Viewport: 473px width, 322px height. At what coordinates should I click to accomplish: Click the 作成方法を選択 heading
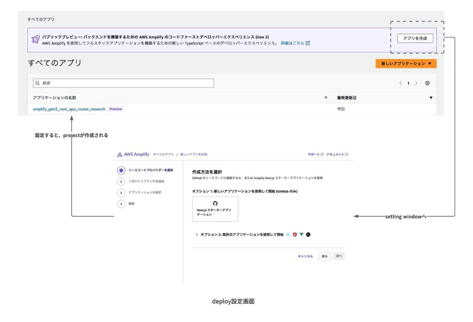(207, 172)
